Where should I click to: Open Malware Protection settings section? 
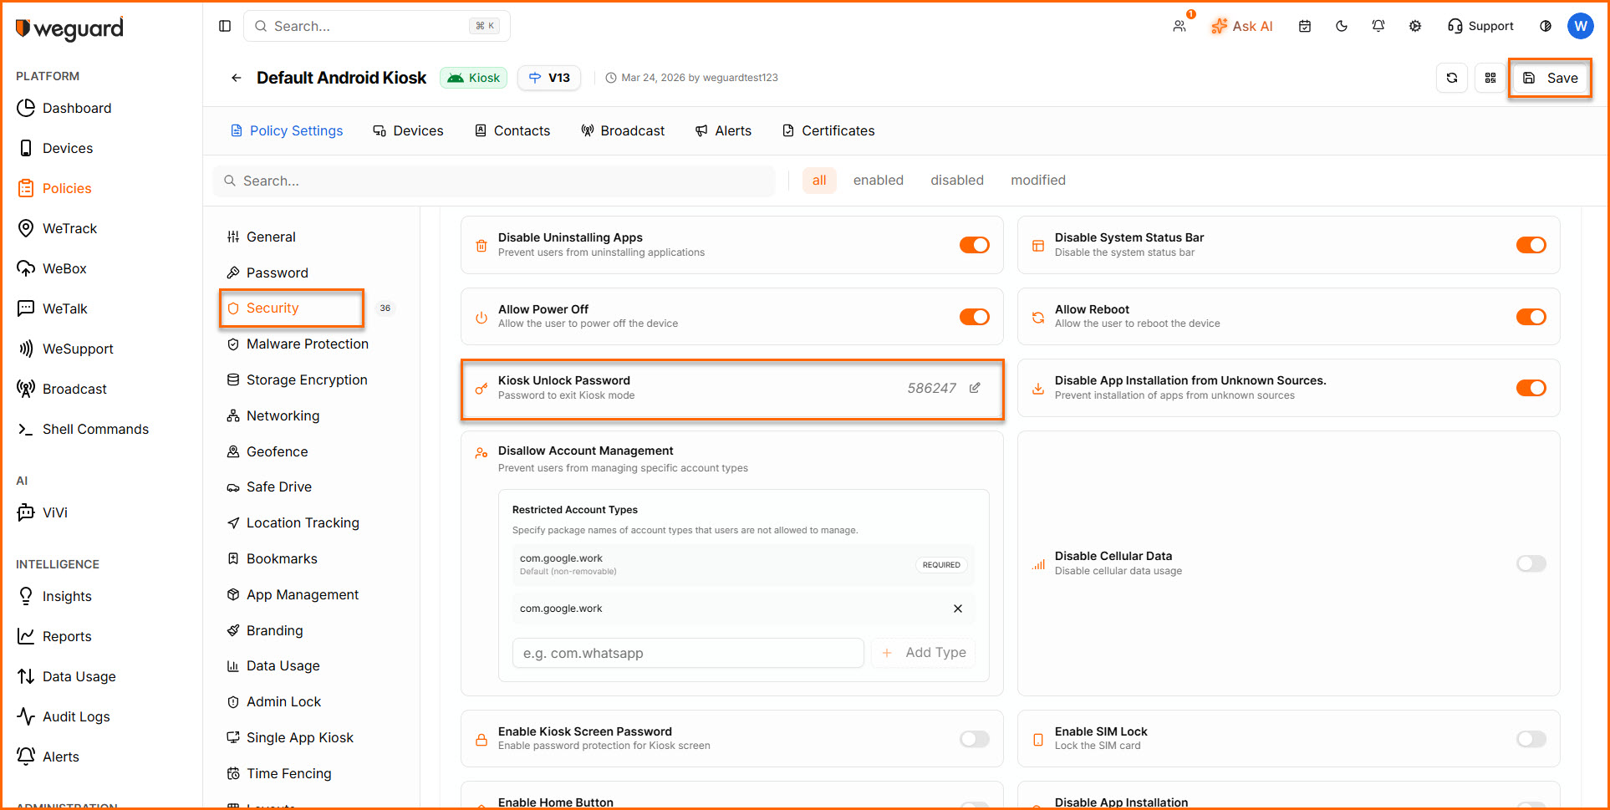pos(307,344)
